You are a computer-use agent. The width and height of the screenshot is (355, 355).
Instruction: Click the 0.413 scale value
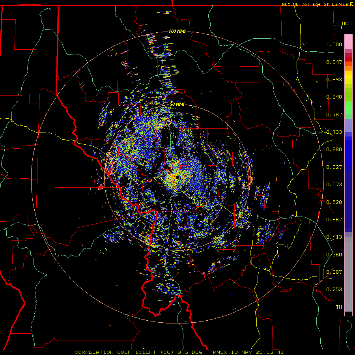pyautogui.click(x=334, y=237)
